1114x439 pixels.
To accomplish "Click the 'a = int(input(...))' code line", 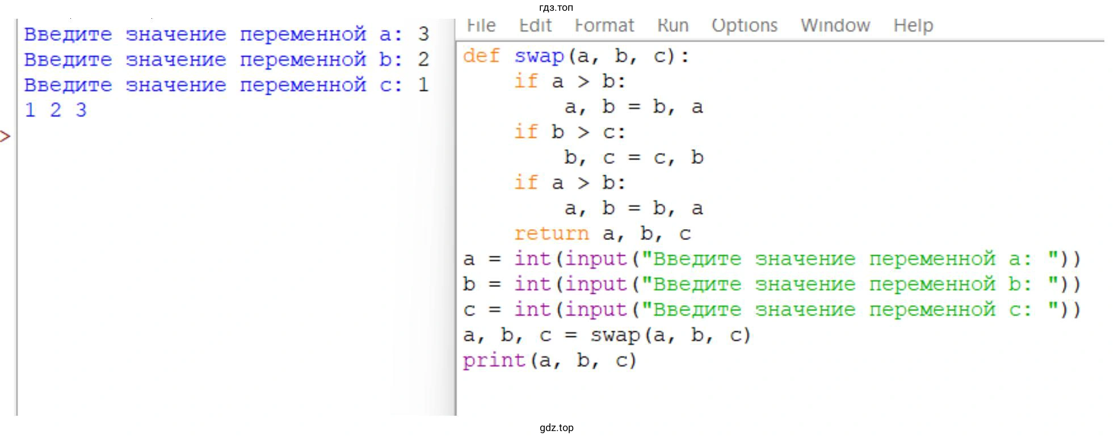I will [771, 259].
